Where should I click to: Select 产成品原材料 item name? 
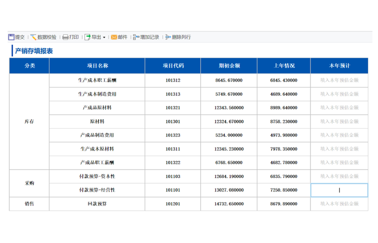[x=97, y=108]
